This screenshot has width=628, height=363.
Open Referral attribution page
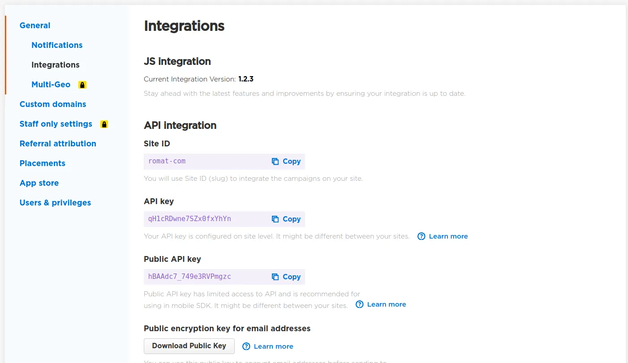(58, 144)
